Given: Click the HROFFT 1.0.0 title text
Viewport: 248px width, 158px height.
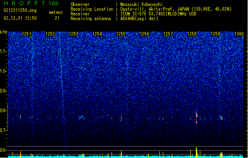Looking at the screenshot, I should click(31, 3).
